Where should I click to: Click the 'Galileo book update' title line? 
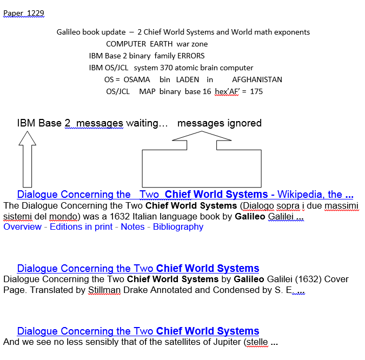coord(183,32)
